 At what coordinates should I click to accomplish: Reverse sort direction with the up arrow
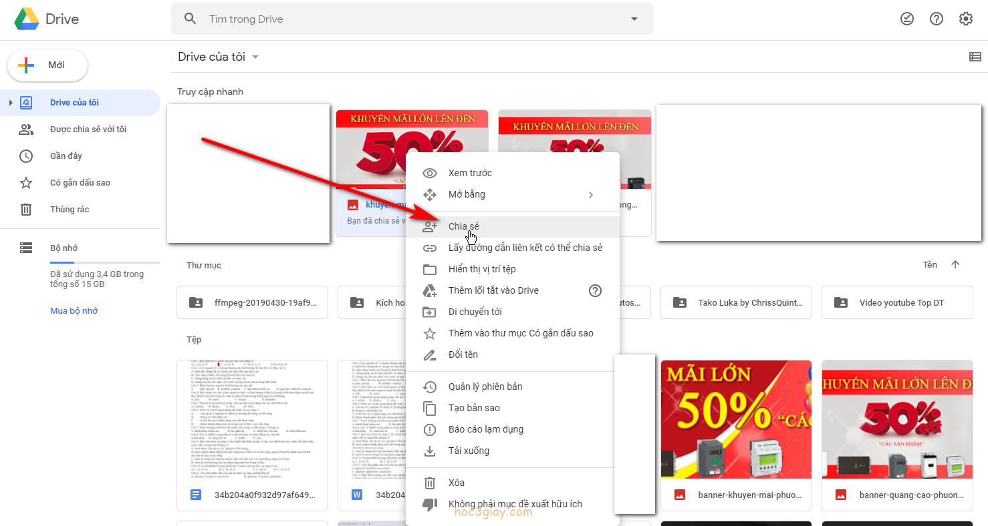click(x=955, y=264)
